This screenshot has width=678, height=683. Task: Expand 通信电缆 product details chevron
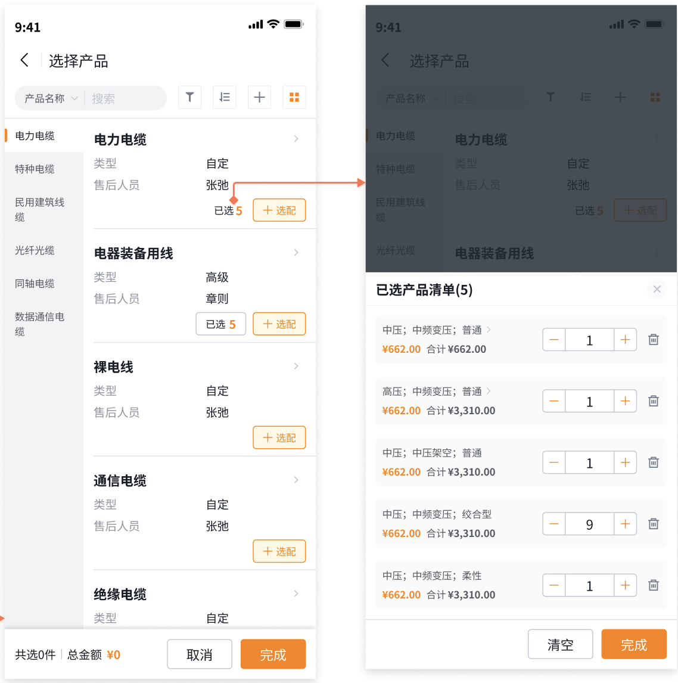tap(296, 480)
